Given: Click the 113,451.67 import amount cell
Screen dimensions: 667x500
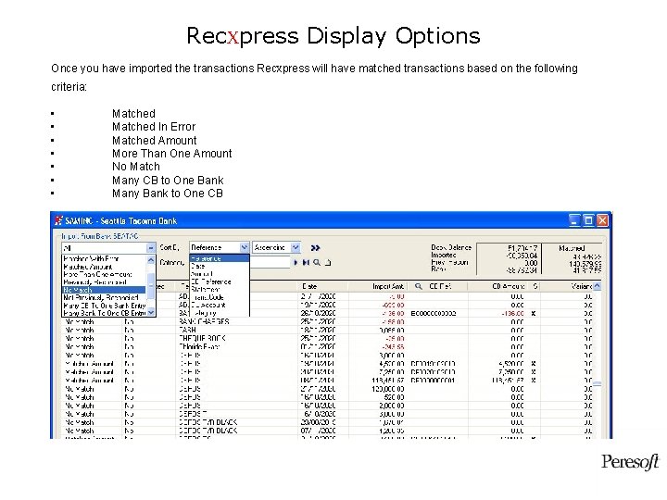Looking at the screenshot, I should point(387,381).
